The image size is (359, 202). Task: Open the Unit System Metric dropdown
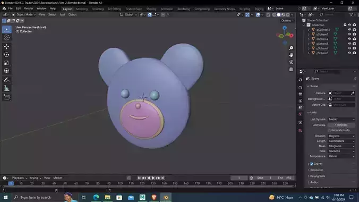341,120
